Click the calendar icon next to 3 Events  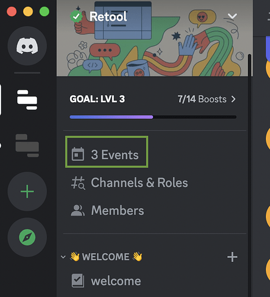coord(78,154)
